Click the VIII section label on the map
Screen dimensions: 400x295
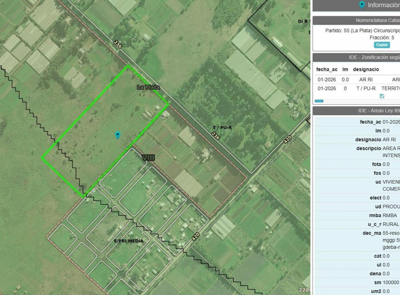click(148, 158)
